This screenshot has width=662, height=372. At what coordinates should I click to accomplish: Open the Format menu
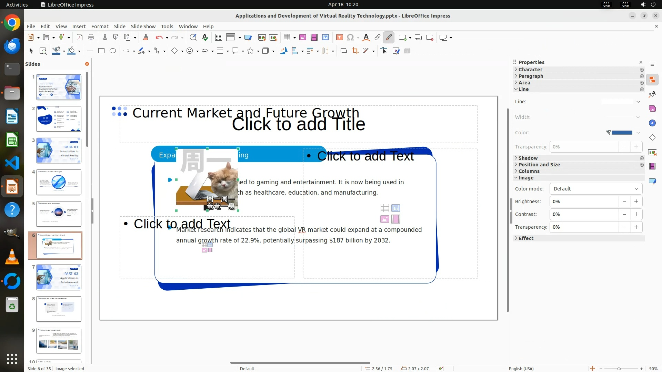coord(100,27)
